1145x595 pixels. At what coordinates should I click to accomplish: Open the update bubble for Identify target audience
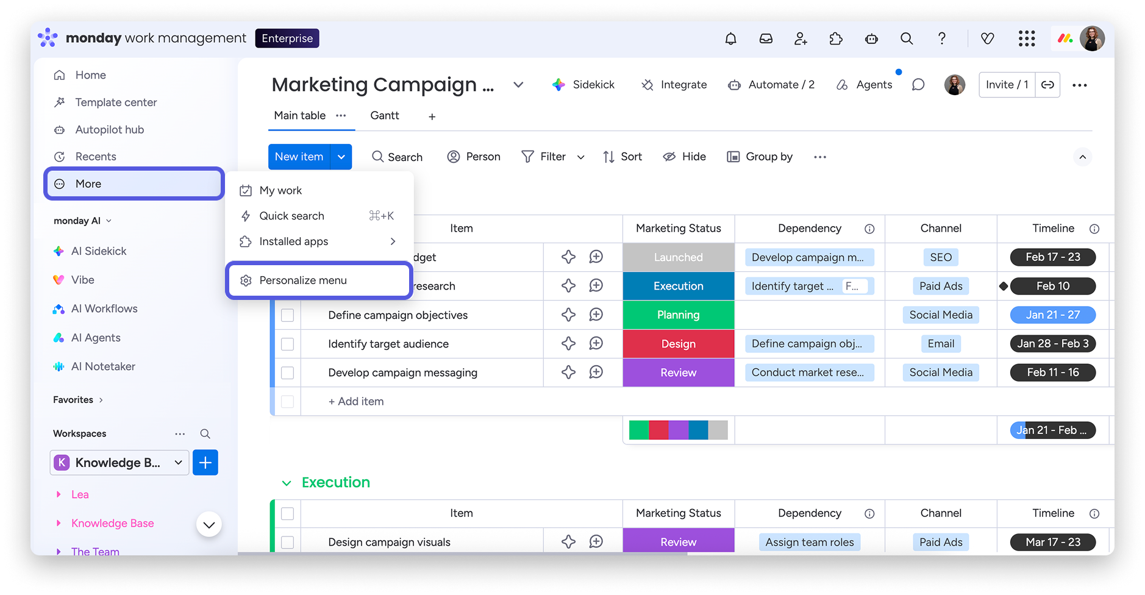[596, 344]
